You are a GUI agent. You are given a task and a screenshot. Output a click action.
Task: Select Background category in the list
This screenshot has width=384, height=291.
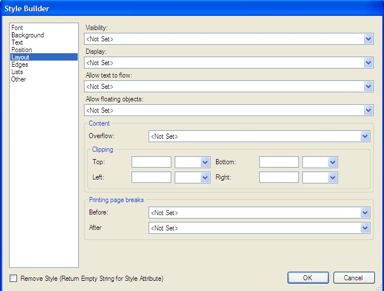(x=27, y=35)
